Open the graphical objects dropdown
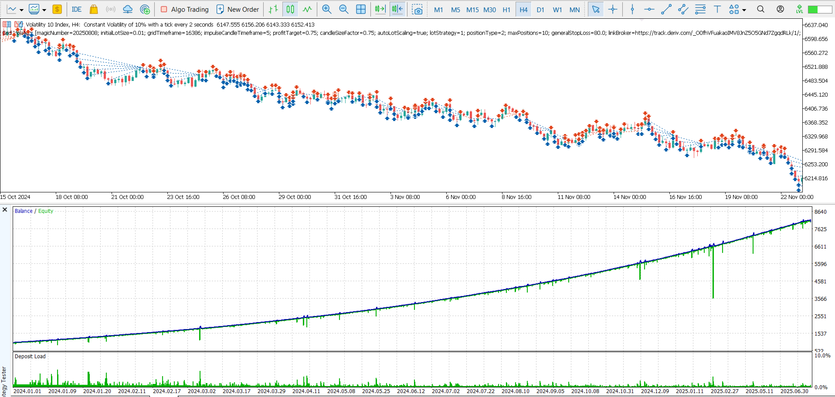This screenshot has width=835, height=397. 743,9
